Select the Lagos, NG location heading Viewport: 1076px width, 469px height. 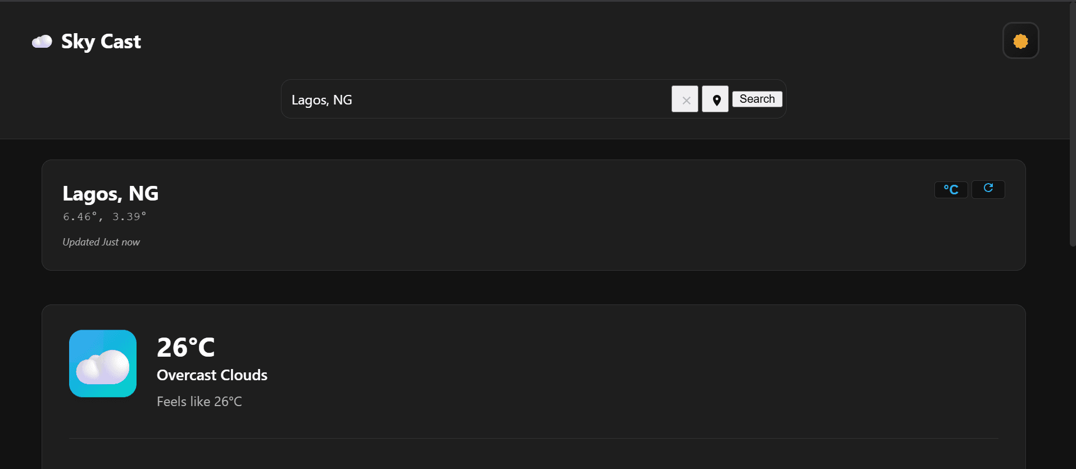point(111,194)
